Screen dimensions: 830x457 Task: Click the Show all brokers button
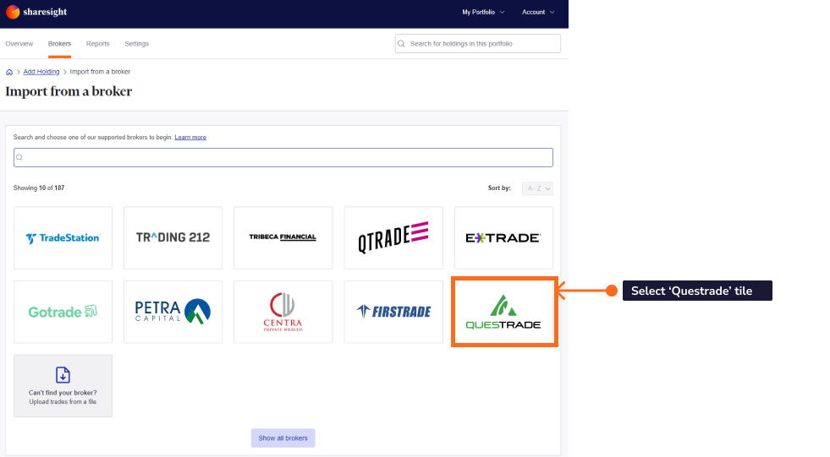pos(283,438)
